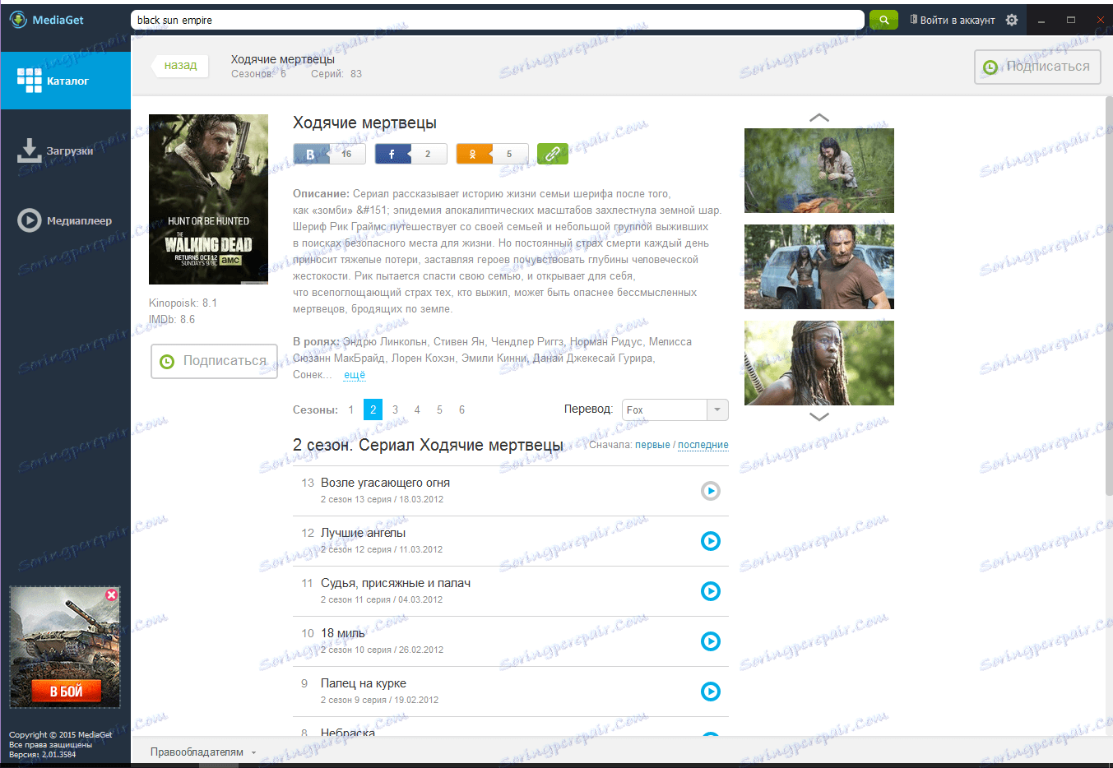Screen dimensions: 1113x768
Task: Show next screenshots with down chevron
Action: point(819,416)
